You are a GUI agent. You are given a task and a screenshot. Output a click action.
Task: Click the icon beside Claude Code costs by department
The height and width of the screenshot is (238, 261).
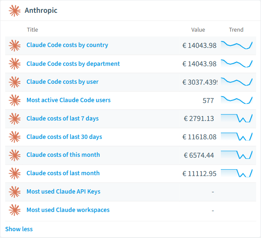tap(15, 64)
